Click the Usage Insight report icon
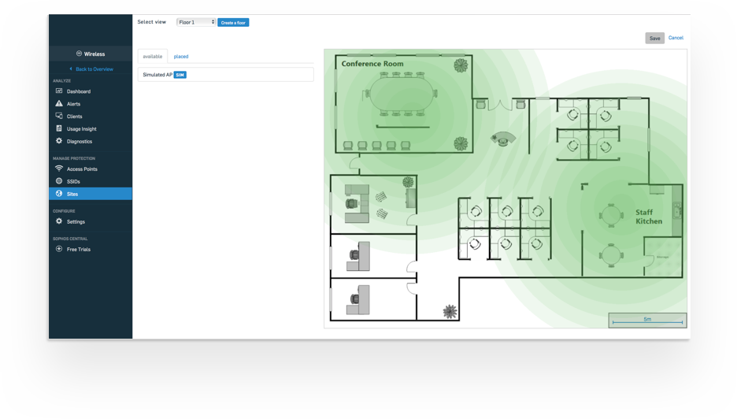 coord(59,128)
